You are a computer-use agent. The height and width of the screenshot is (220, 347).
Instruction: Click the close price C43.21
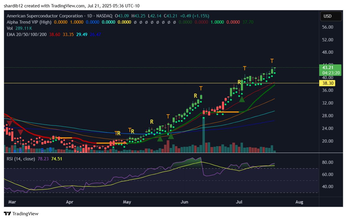(171, 16)
